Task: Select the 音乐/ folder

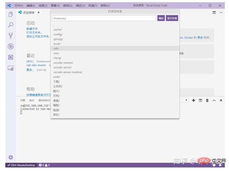Action: pyautogui.click(x=115, y=115)
